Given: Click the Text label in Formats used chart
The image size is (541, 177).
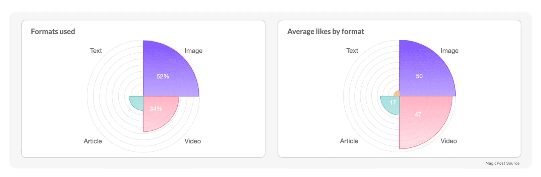Looking at the screenshot, I should 96,51.
